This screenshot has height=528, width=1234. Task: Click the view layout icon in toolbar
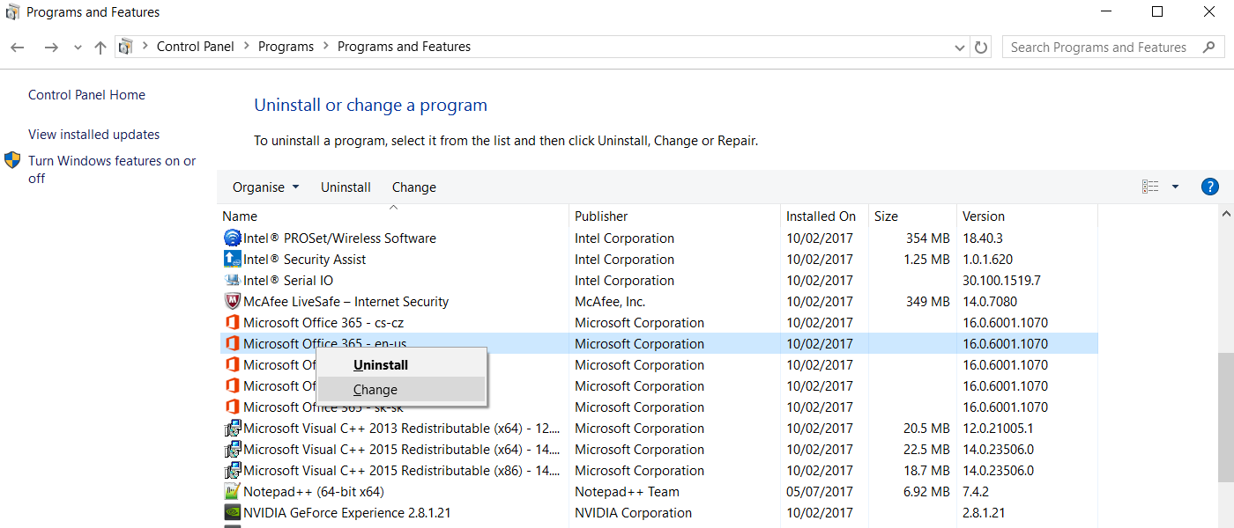pos(1150,187)
